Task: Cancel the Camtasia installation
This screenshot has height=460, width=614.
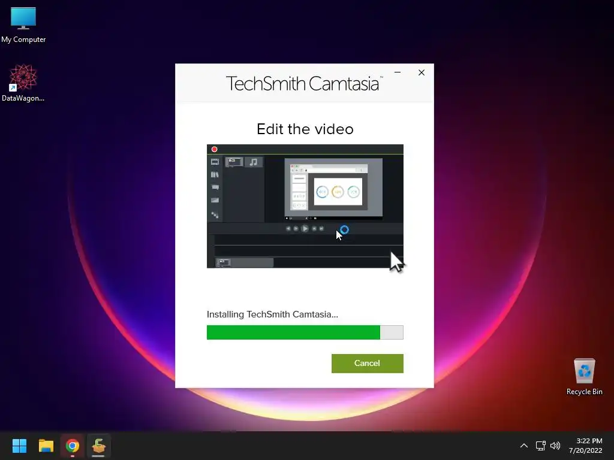Action: tap(368, 364)
